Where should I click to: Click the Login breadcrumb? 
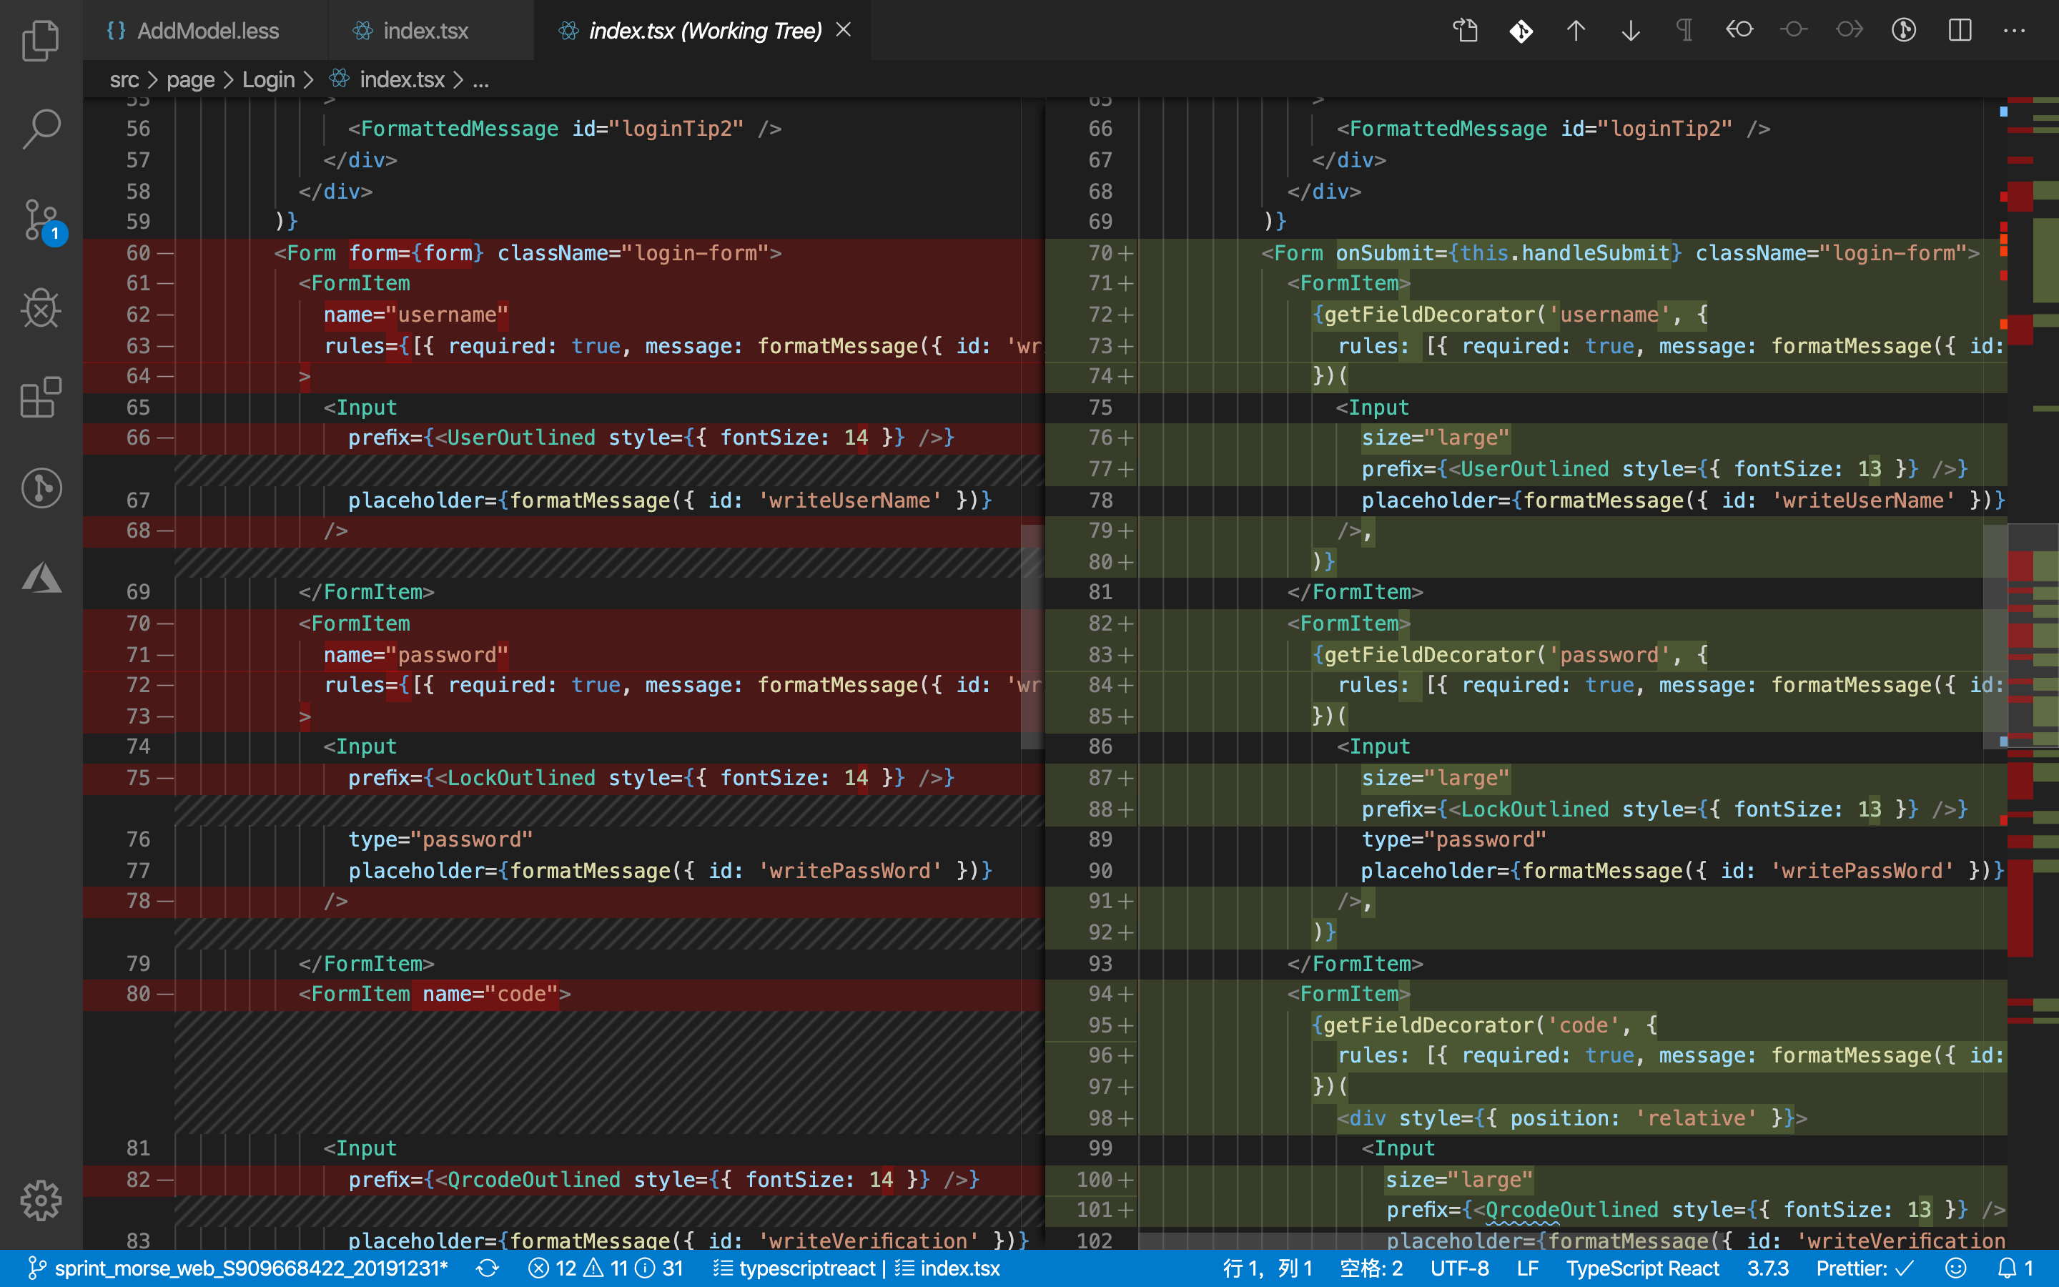[268, 80]
